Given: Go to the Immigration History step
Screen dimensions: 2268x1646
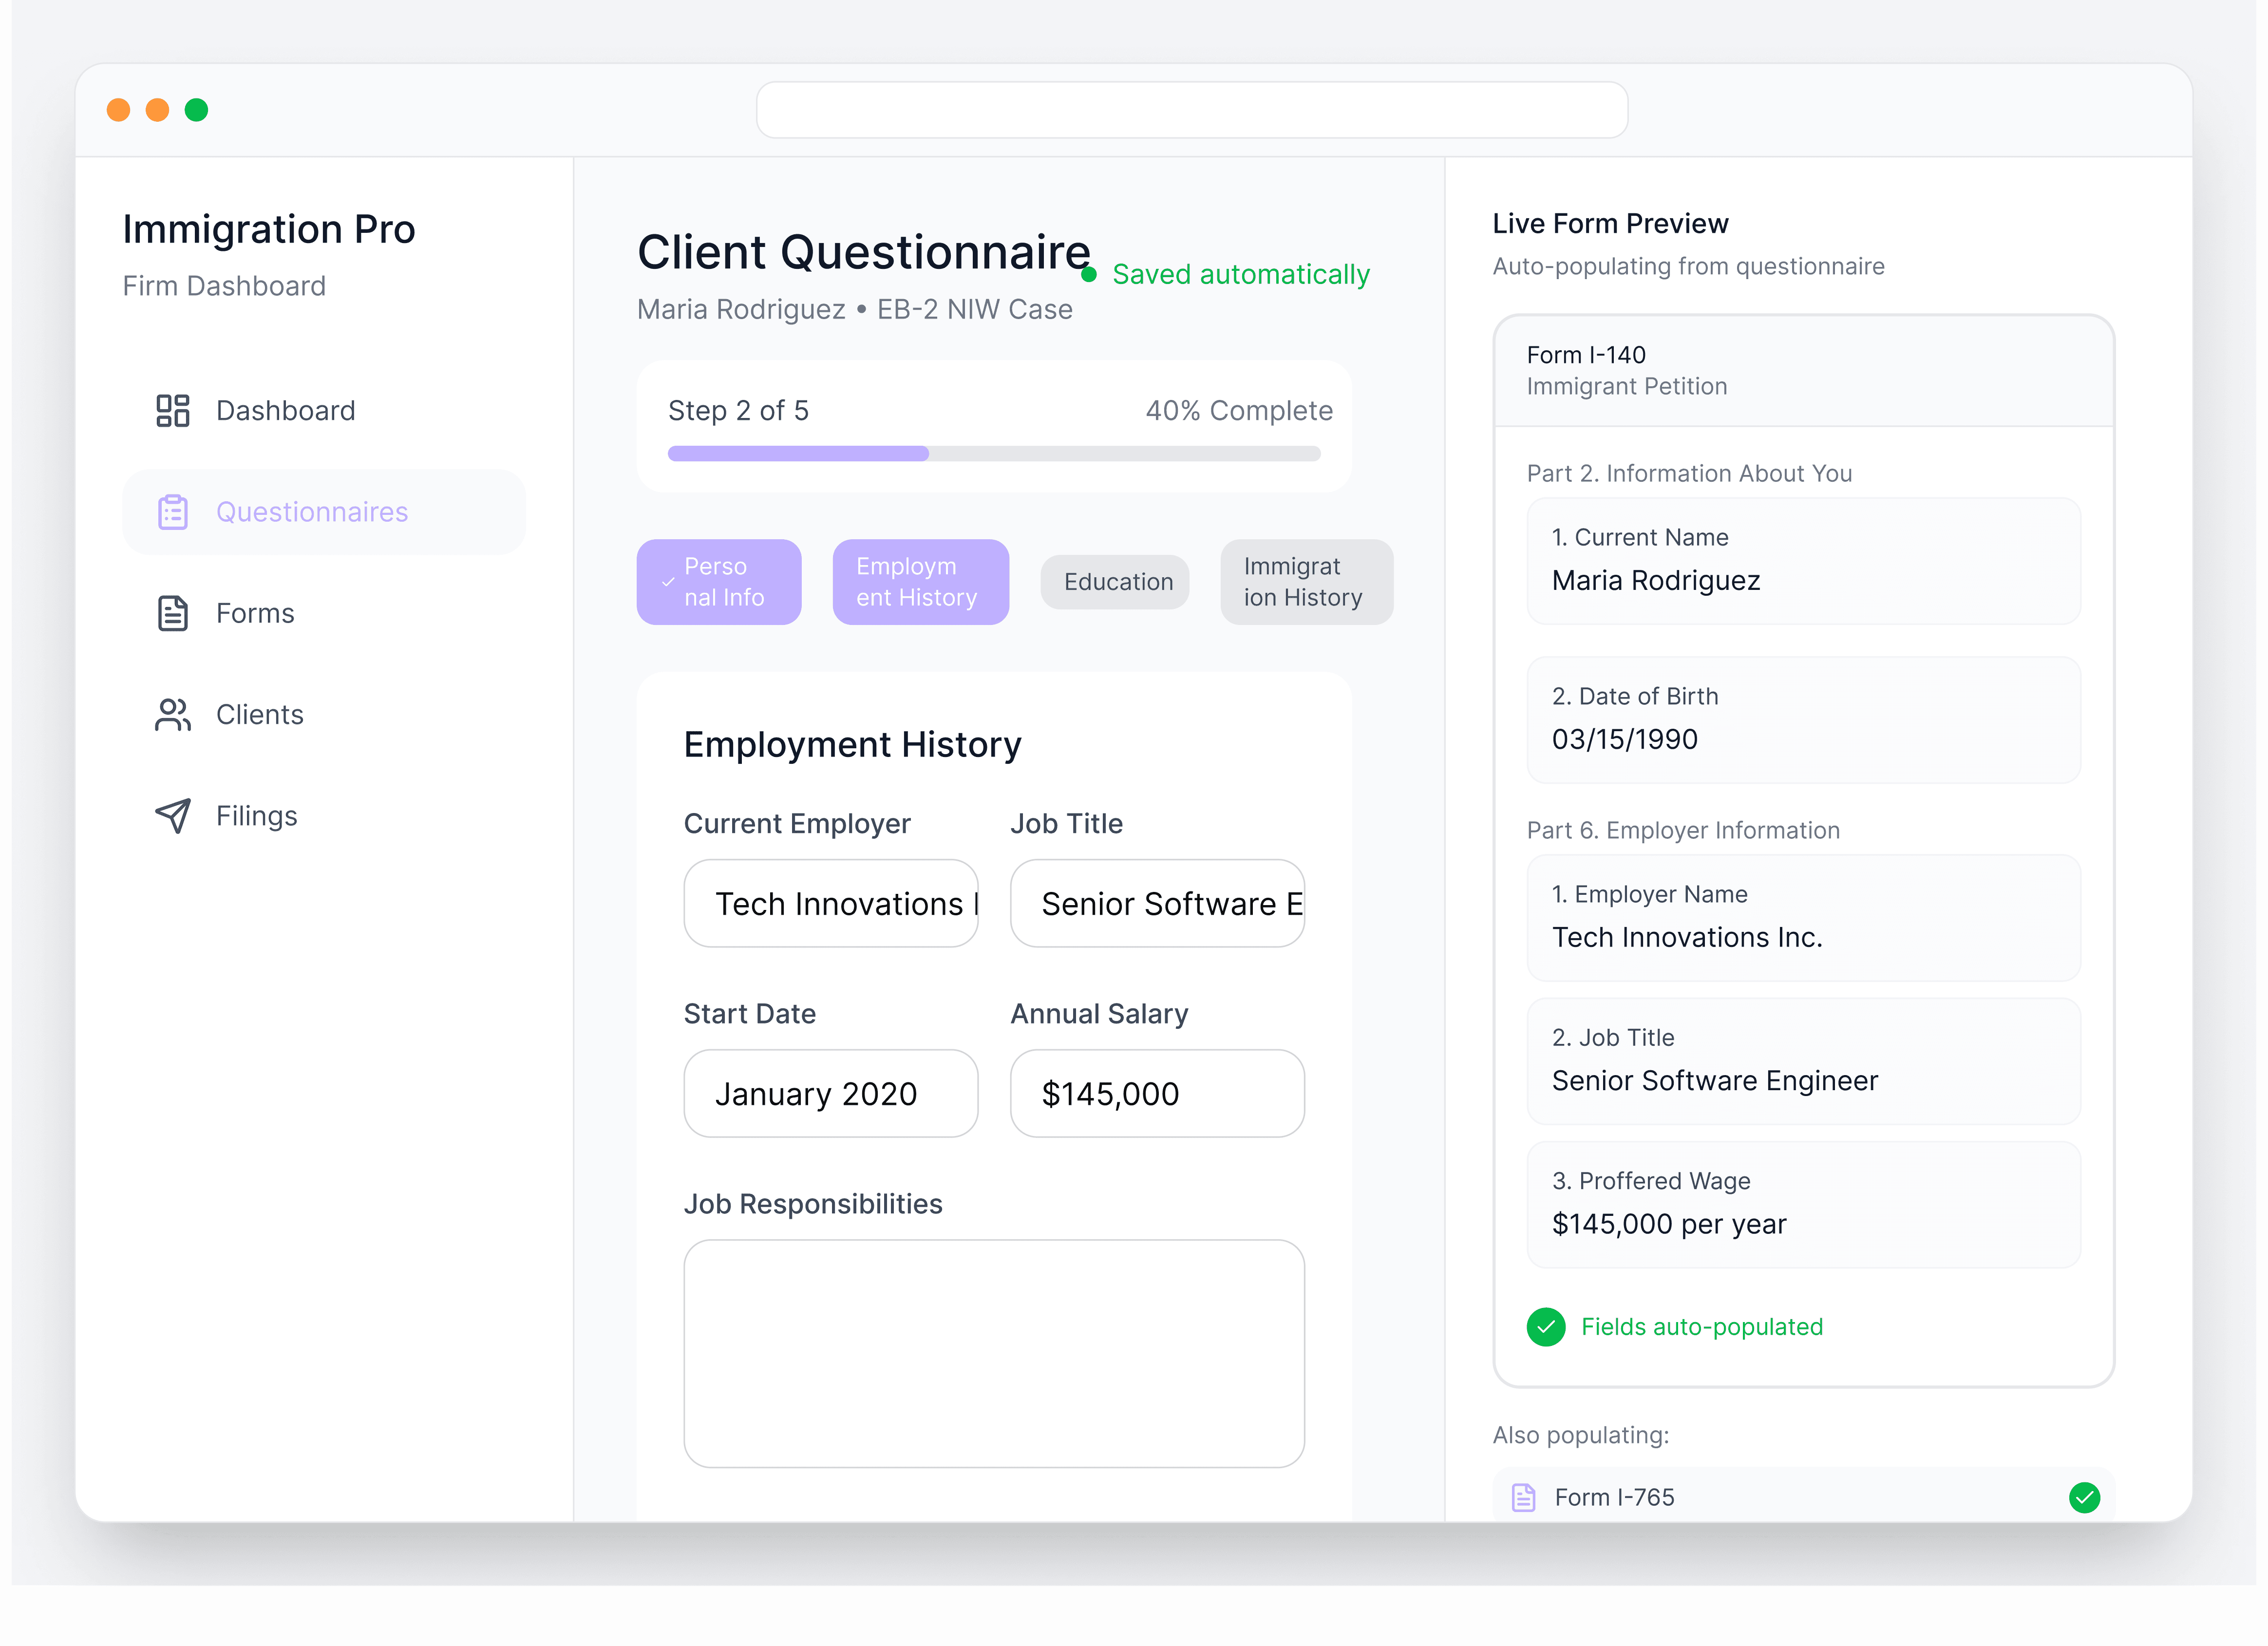Looking at the screenshot, I should (1306, 582).
